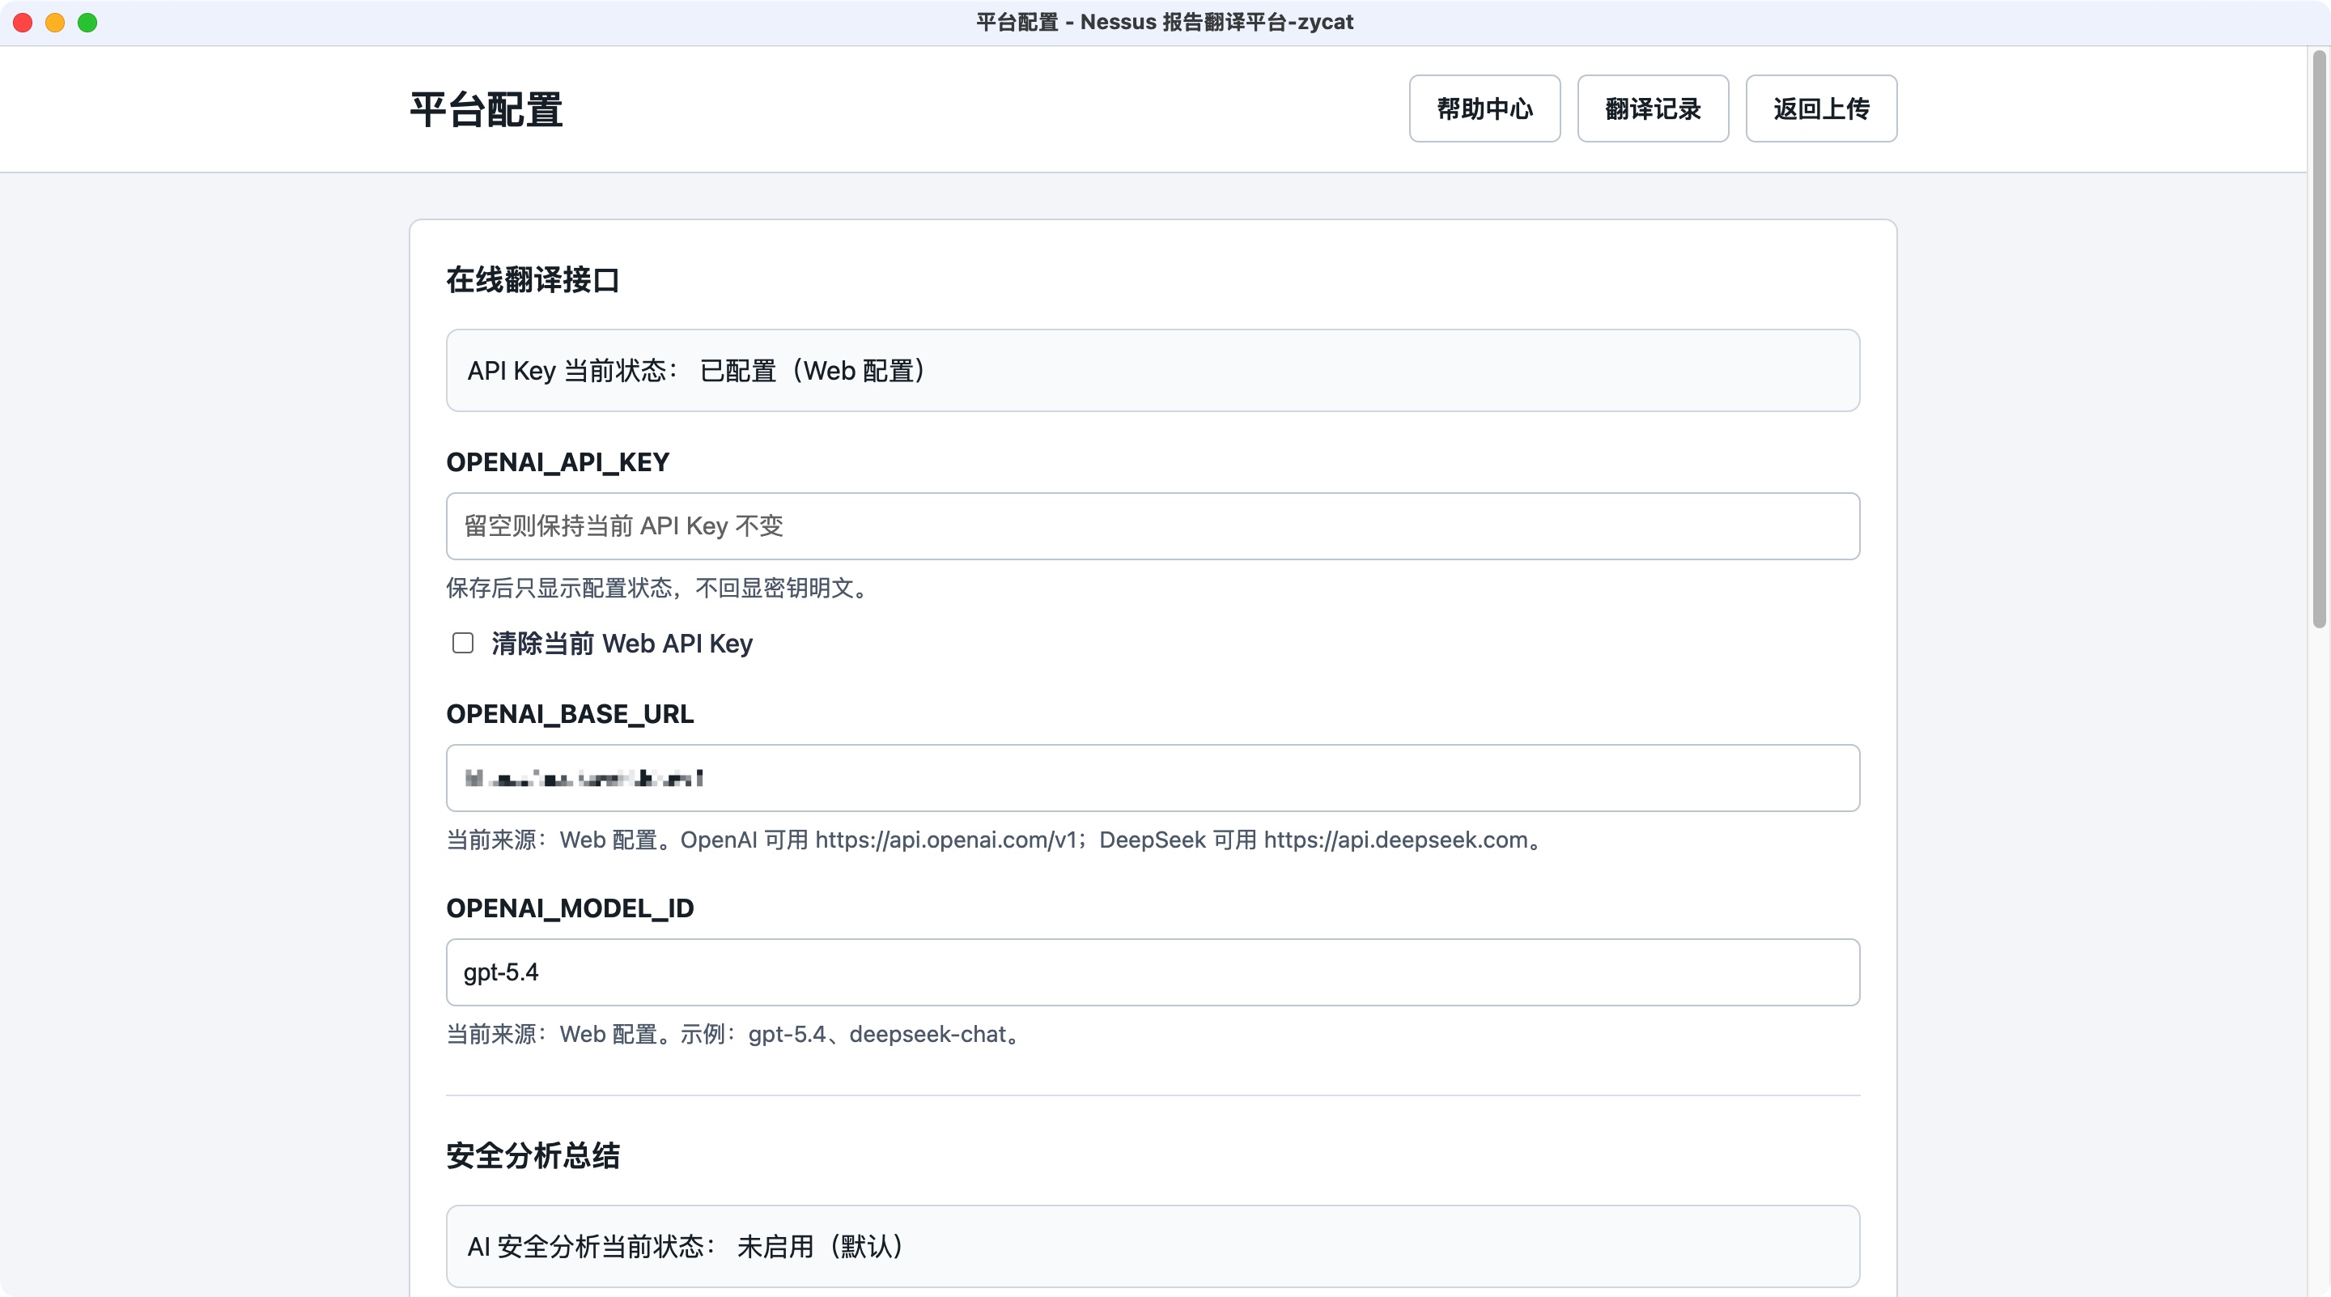Select the 平台配置 page heading
This screenshot has width=2331, height=1297.
pos(486,109)
